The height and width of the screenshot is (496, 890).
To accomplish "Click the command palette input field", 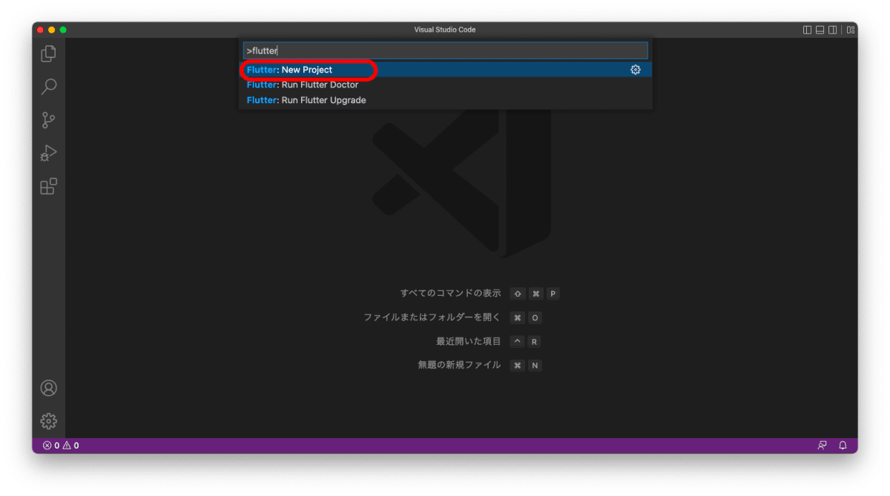I will tap(446, 50).
